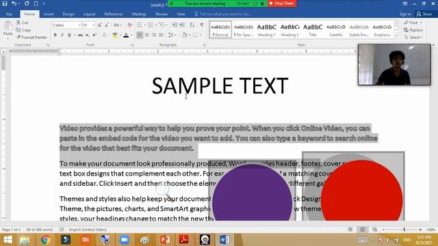
Task: Open numbering list dropdown
Action: (x=156, y=25)
